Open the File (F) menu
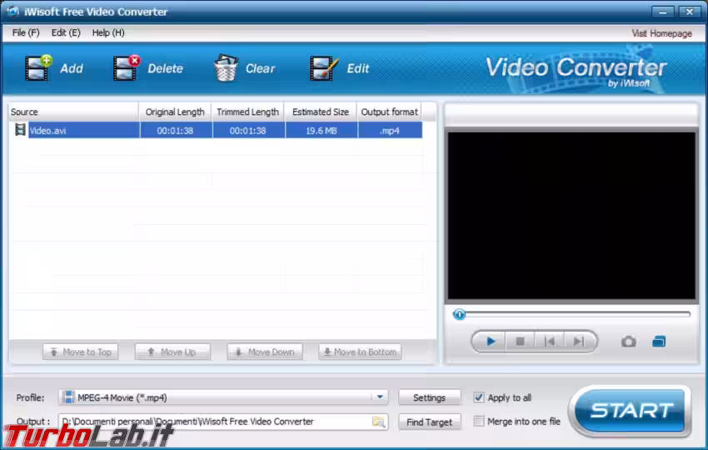The image size is (708, 450). (x=26, y=33)
